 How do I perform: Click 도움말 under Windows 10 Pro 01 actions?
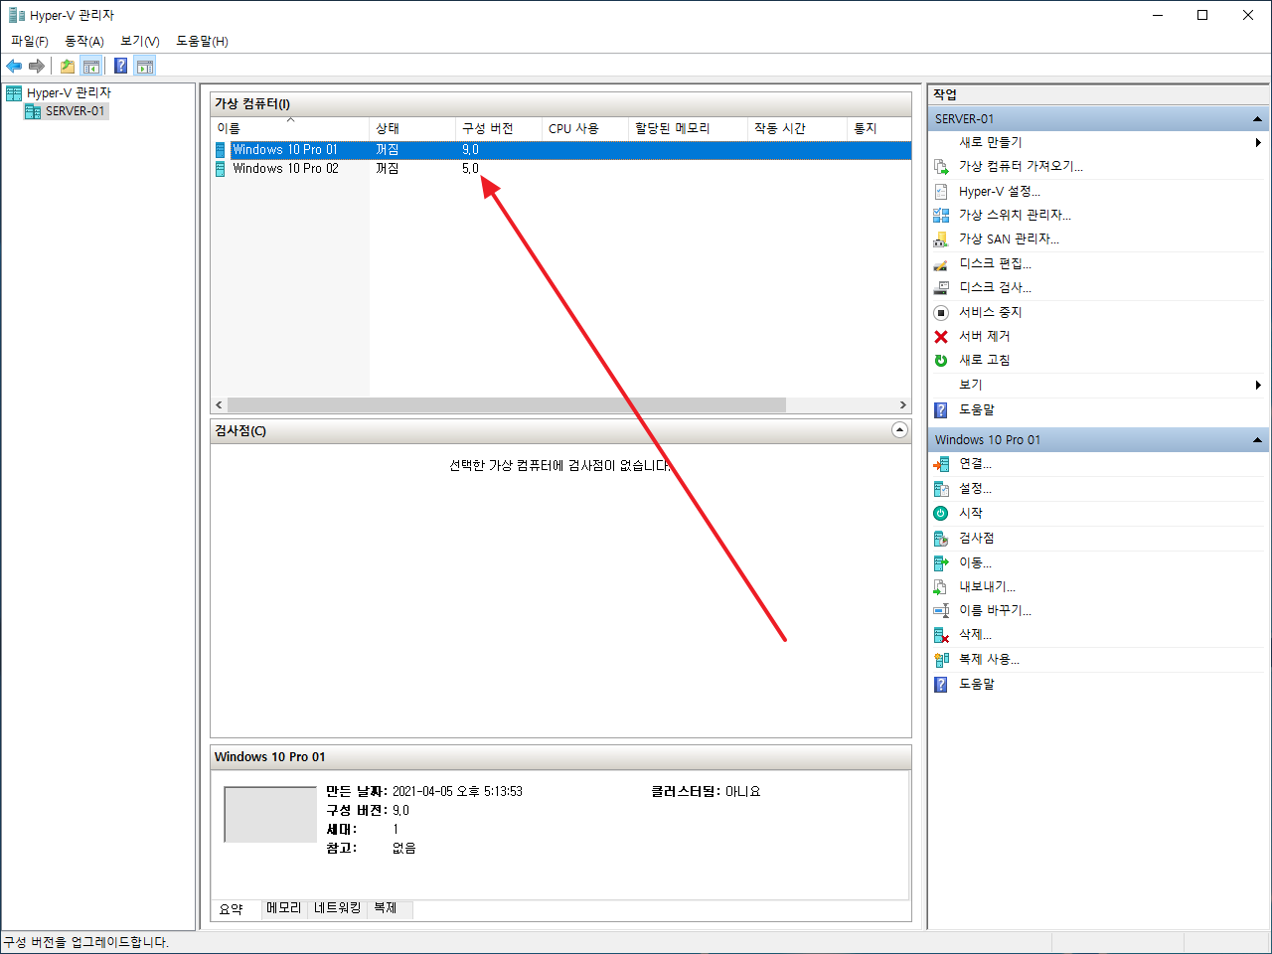point(977,684)
